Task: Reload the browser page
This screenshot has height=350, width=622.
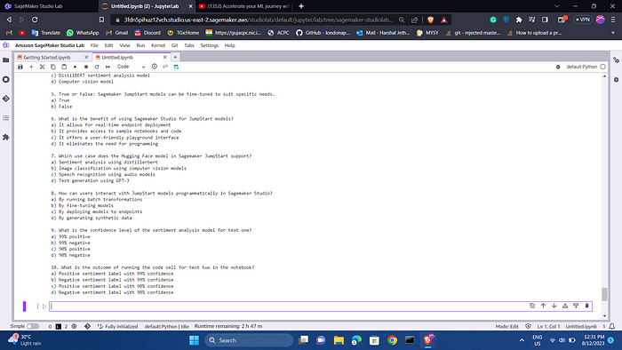Action: (35, 20)
